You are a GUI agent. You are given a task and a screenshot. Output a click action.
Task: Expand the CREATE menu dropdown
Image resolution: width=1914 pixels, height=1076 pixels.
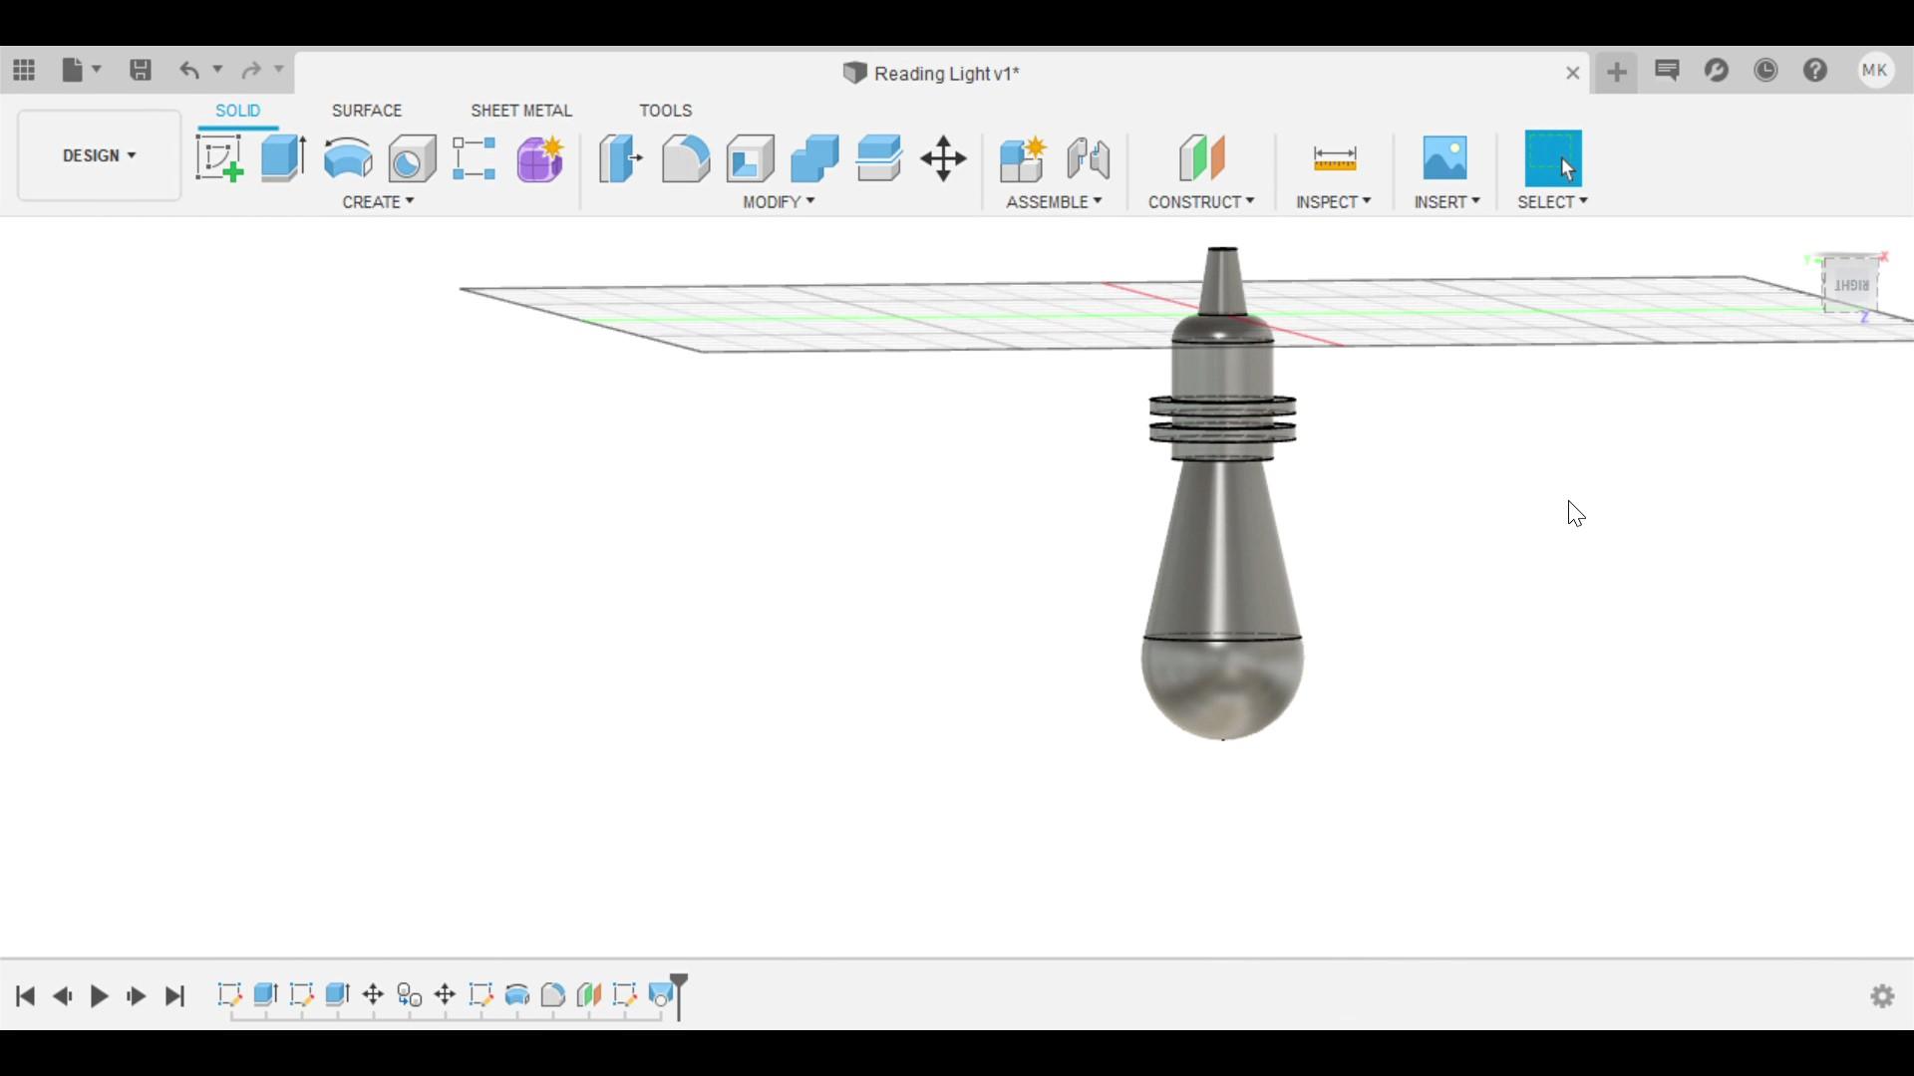pos(378,201)
